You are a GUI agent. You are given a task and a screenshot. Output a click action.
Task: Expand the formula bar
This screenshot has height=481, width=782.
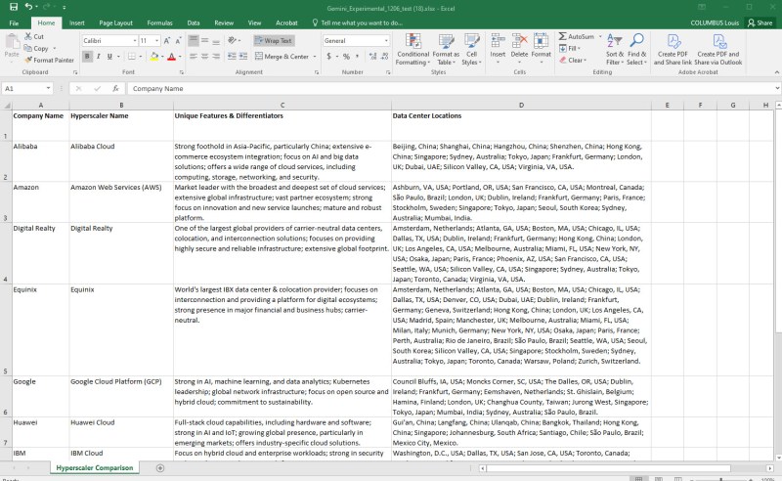click(777, 88)
